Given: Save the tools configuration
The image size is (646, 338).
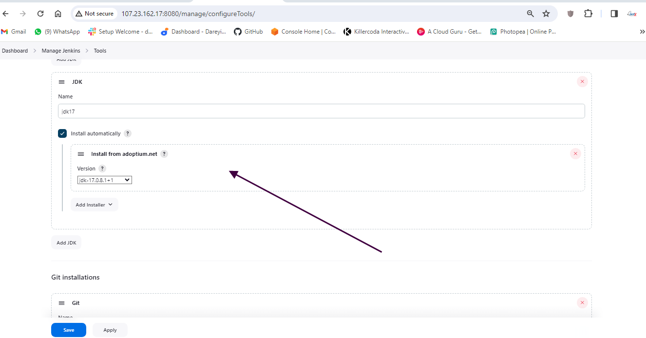Looking at the screenshot, I should 69,330.
